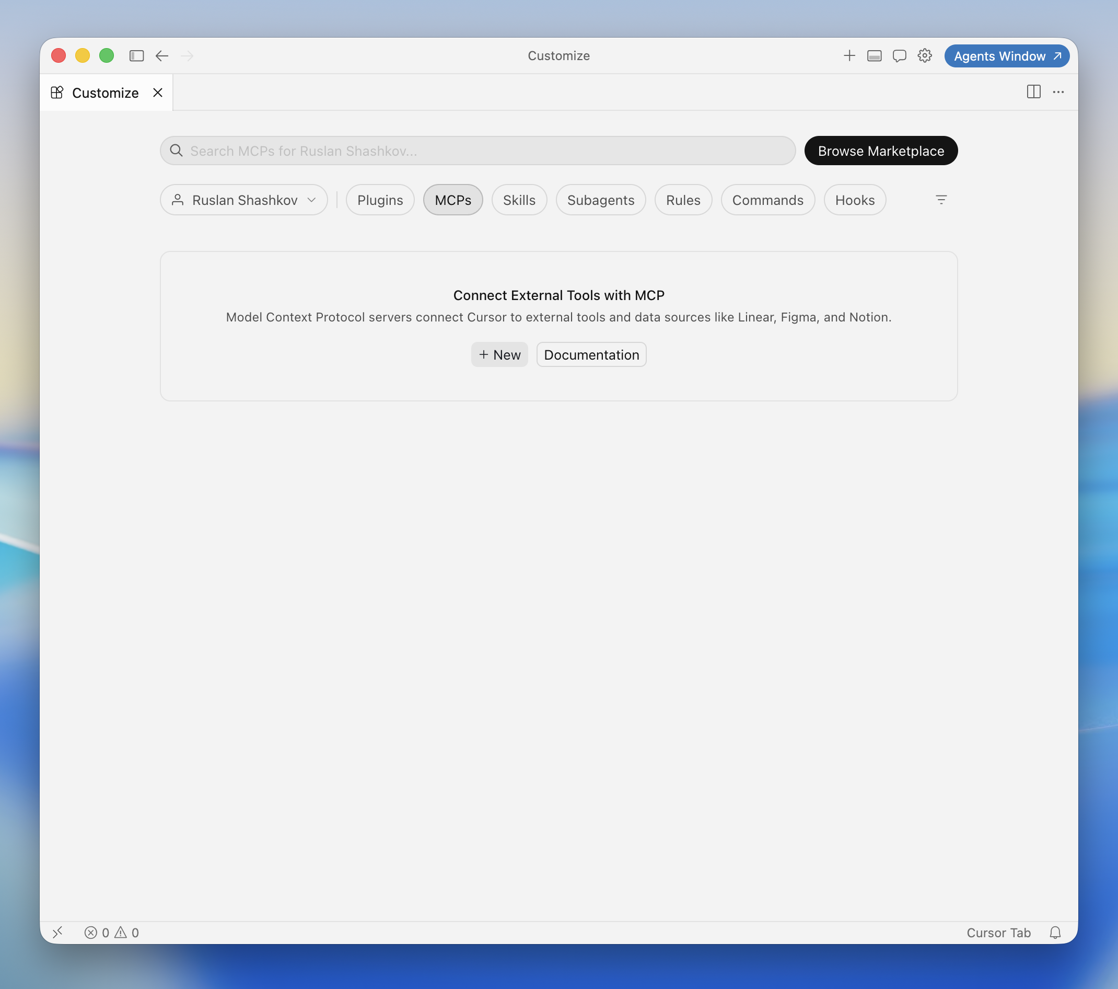Focus the Search MCPs input field

(477, 151)
